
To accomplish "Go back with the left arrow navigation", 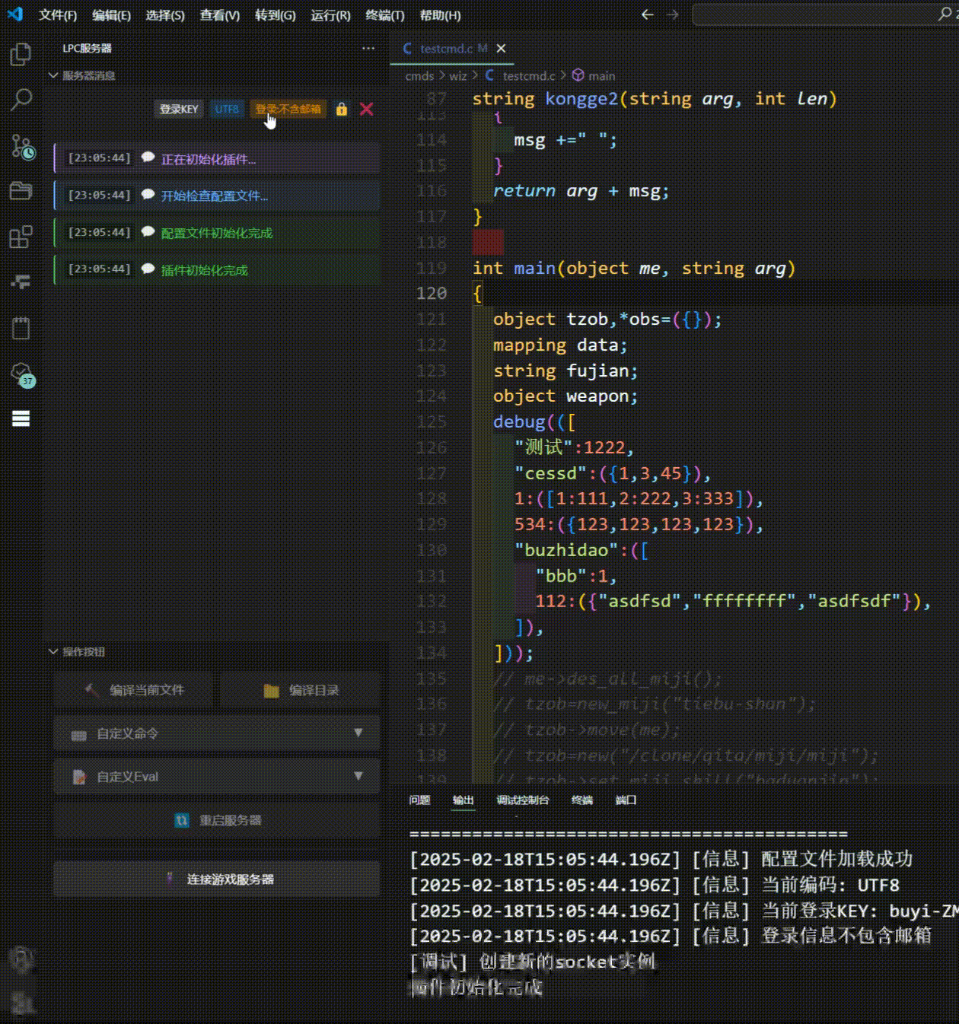I will point(648,14).
